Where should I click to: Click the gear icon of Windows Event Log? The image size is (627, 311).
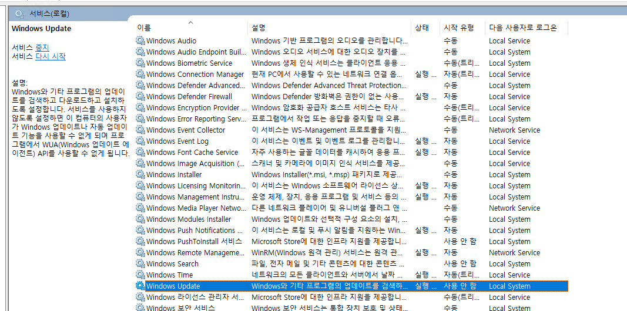[140, 141]
